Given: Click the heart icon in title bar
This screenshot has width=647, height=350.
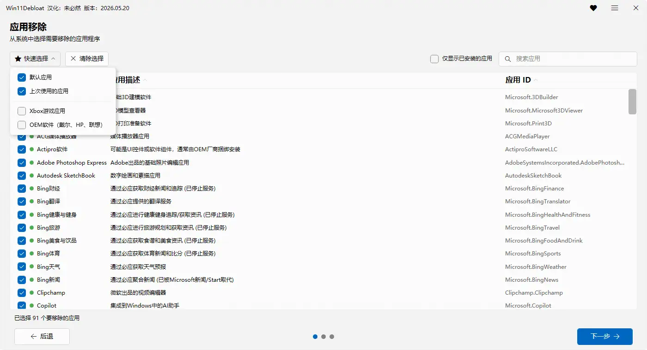Looking at the screenshot, I should click(x=593, y=8).
